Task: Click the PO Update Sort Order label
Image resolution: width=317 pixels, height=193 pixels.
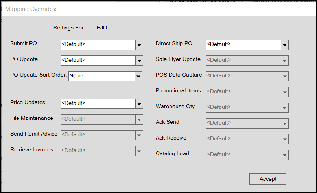Action: pyautogui.click(x=39, y=75)
